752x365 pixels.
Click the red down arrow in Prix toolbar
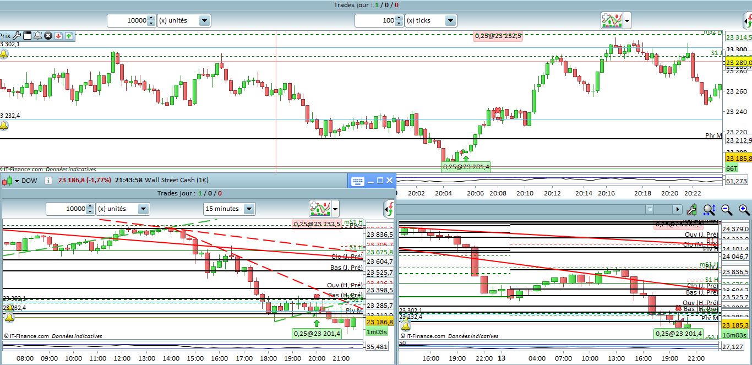[x=58, y=35]
